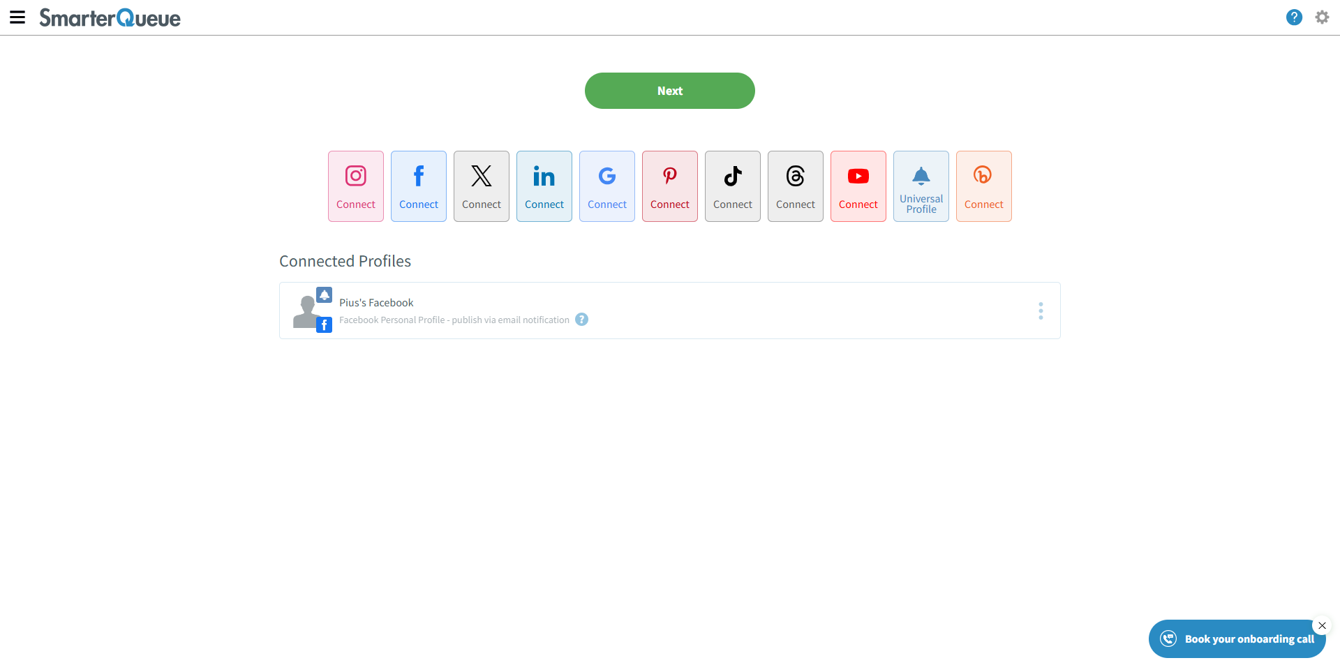Open the hamburger navigation menu
The width and height of the screenshot is (1340, 672).
17,17
